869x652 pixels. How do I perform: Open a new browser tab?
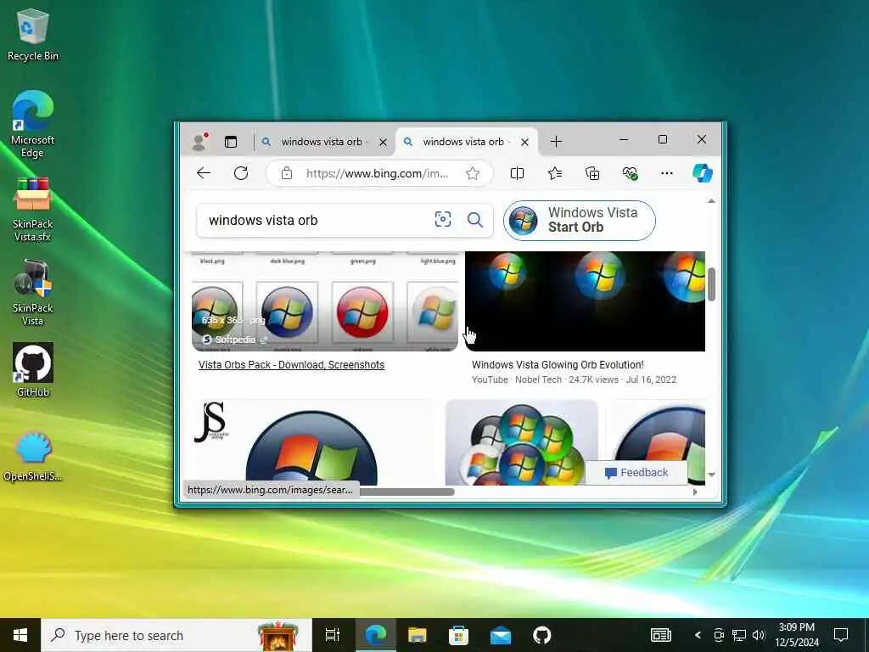coord(556,142)
